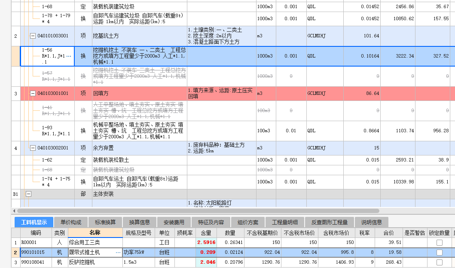This screenshot has width=455, height=268.
Task: Collapse item 040103001001 回填方
Action: (x=33, y=93)
